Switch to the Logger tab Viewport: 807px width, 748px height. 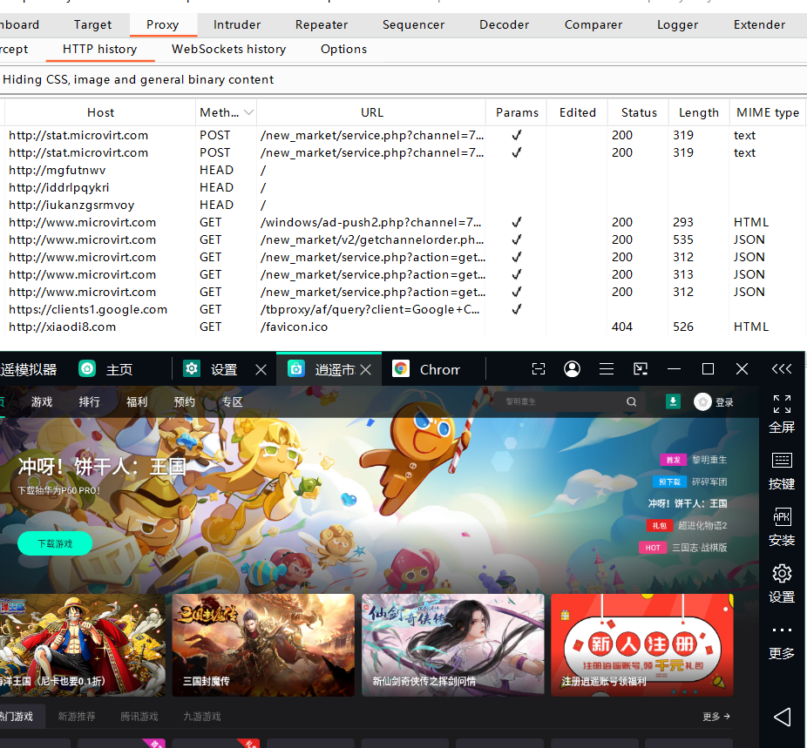[x=677, y=24]
